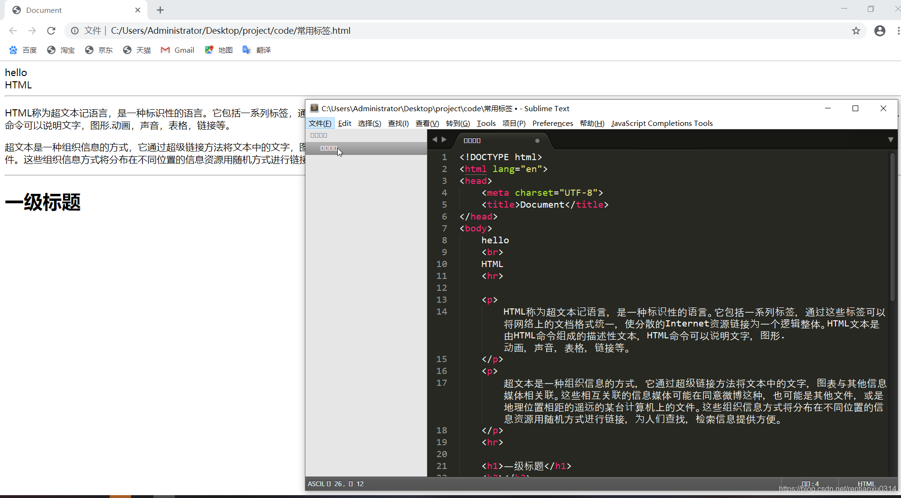This screenshot has width=901, height=498.
Task: Click the Sublime Text app icon in title bar
Action: pos(314,108)
